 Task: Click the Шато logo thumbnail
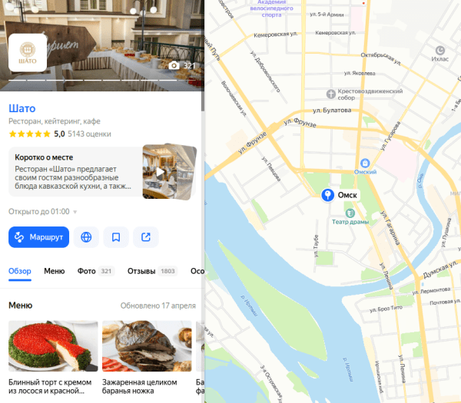click(x=28, y=52)
